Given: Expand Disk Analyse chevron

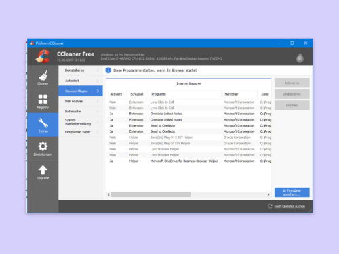Looking at the screenshot, I should click(98, 102).
